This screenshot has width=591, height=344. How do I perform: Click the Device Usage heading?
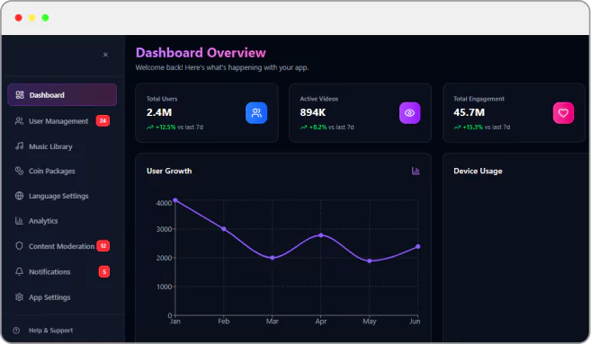(478, 171)
